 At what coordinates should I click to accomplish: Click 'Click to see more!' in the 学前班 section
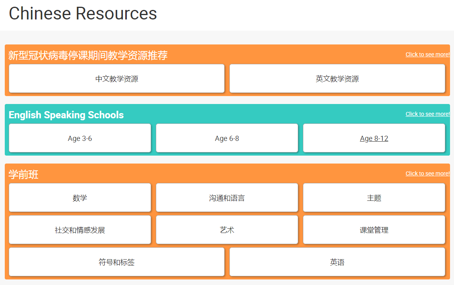click(428, 173)
